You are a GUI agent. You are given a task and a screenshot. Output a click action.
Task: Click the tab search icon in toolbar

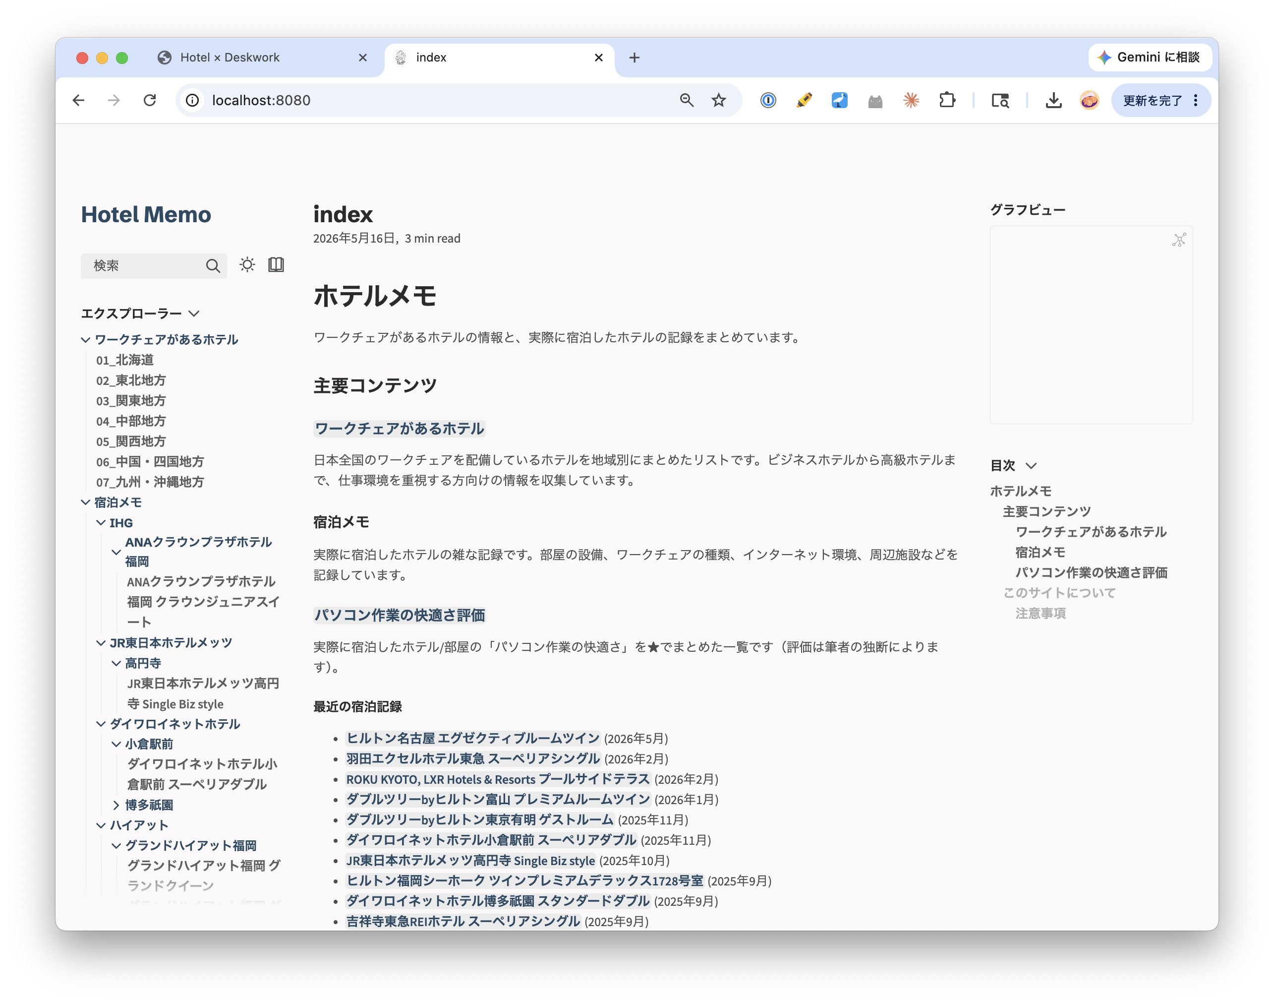pos(1000,101)
